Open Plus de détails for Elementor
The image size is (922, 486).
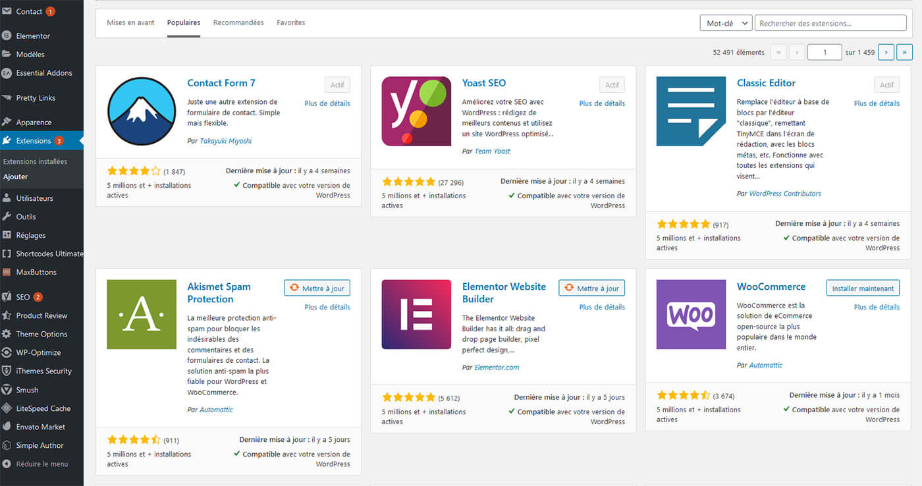(x=602, y=307)
